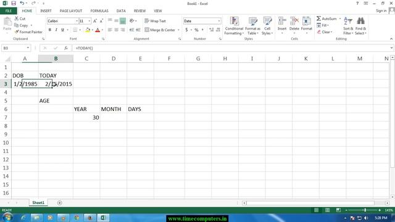Open the Orientation text angle tool
395x222 pixels.
point(131,20)
